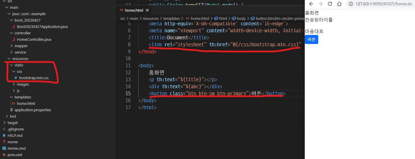The width and height of the screenshot is (415, 159).
Task: Click the mvnw file icon
Action: point(4,142)
